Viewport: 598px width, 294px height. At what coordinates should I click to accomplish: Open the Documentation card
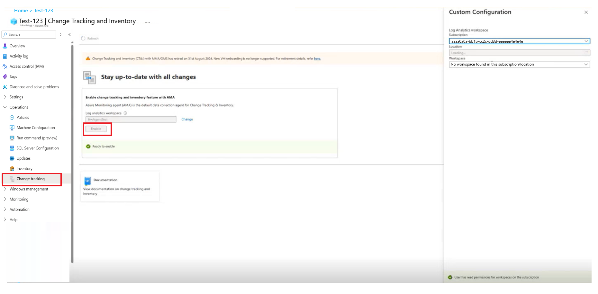[120, 187]
